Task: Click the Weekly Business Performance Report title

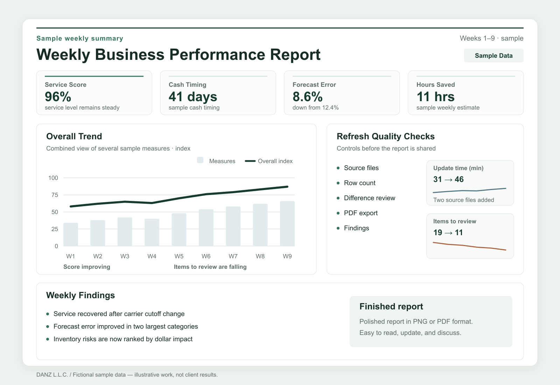Action: (178, 55)
